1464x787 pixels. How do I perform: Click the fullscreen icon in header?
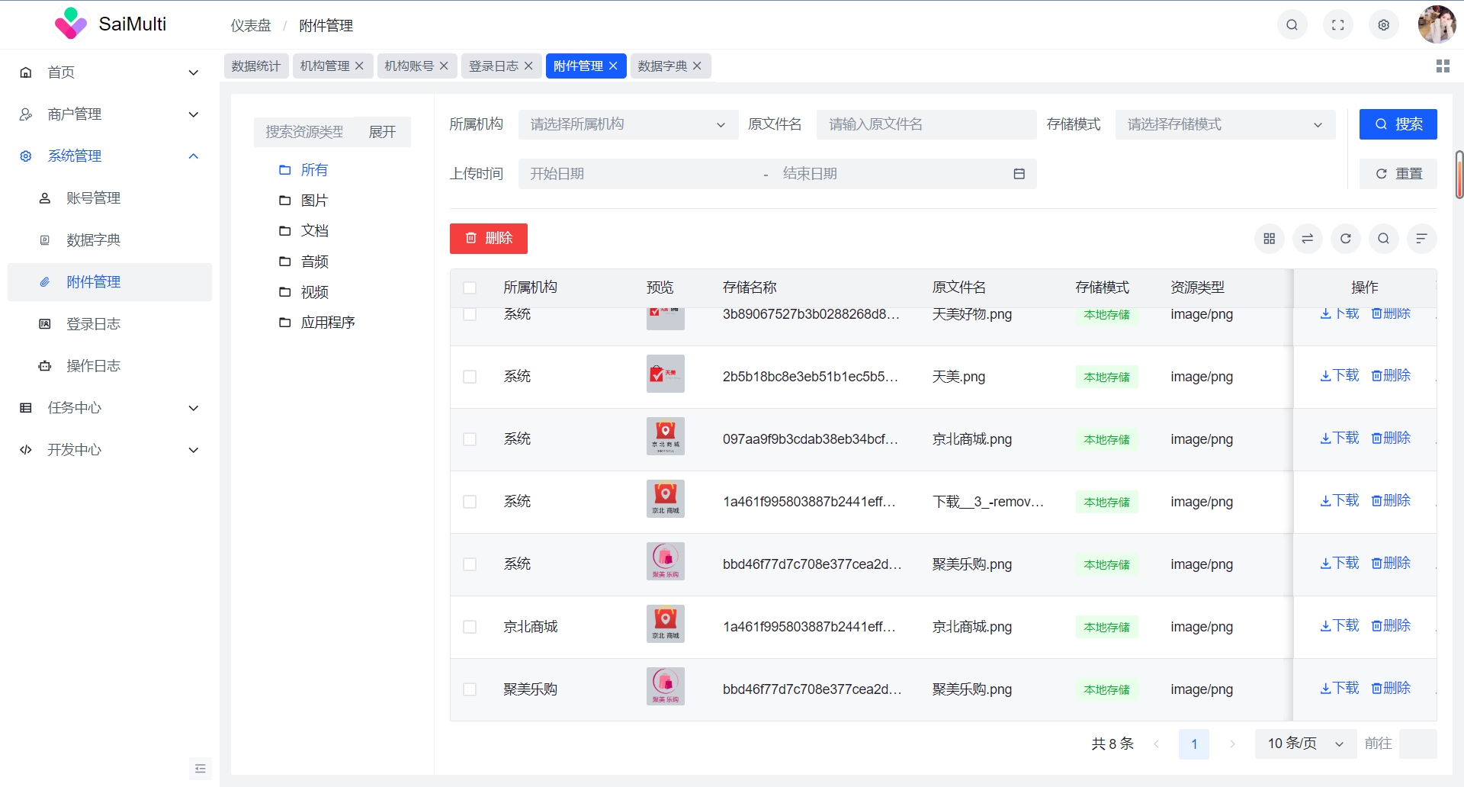[1337, 25]
